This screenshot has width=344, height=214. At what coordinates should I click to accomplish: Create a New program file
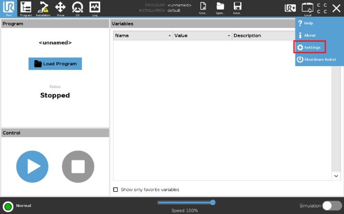[x=203, y=8]
